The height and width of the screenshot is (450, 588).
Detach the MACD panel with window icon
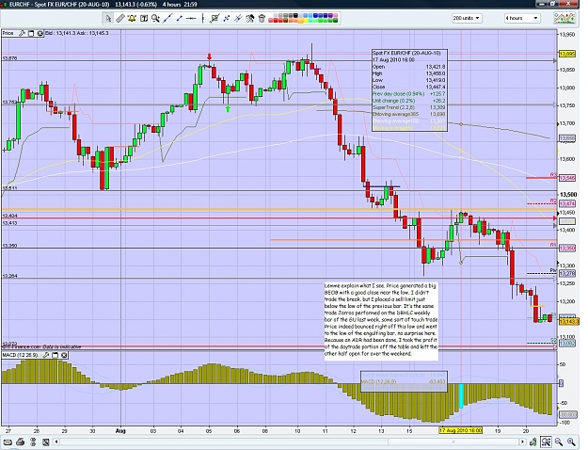[x=56, y=355]
